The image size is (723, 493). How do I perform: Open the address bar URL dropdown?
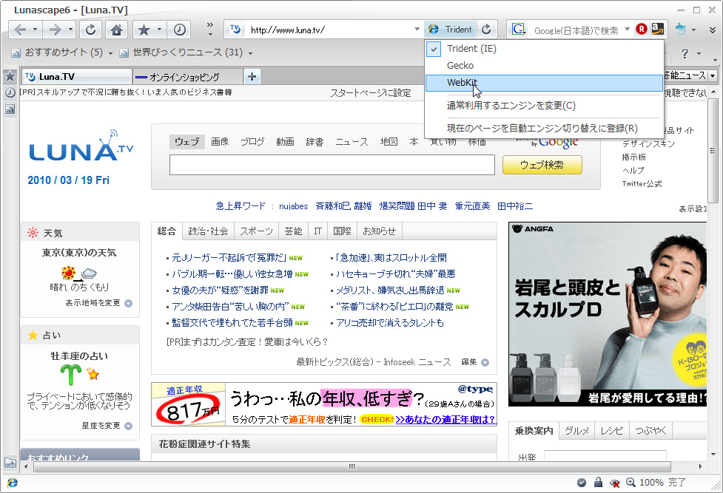417,30
